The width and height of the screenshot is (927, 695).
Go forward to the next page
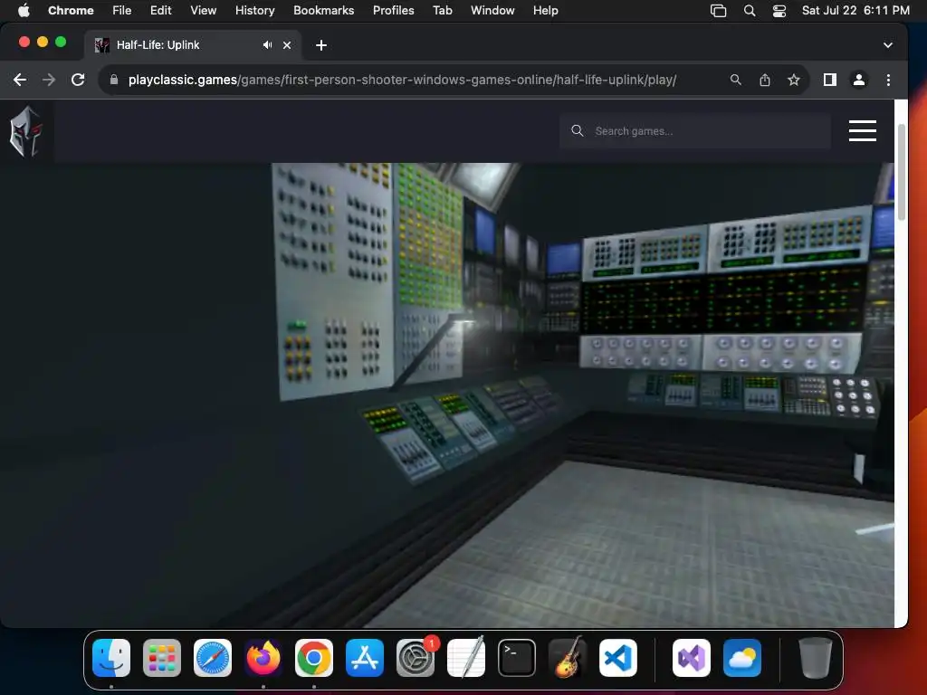tap(49, 80)
